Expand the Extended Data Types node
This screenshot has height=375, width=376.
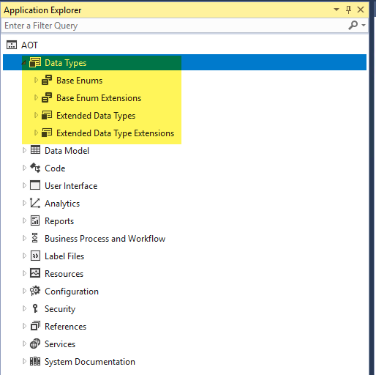point(36,115)
